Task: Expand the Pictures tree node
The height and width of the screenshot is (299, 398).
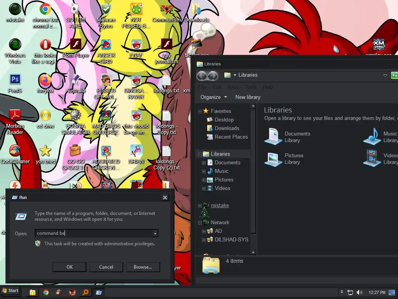Action: click(204, 180)
